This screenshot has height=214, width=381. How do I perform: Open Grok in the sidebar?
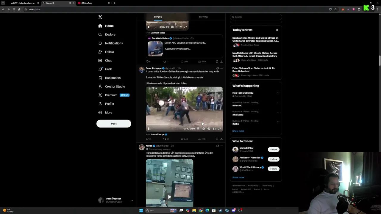[105, 69]
